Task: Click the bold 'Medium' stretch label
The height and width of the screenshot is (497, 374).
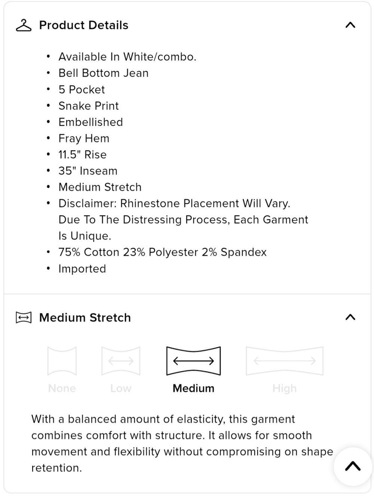Action: [193, 388]
